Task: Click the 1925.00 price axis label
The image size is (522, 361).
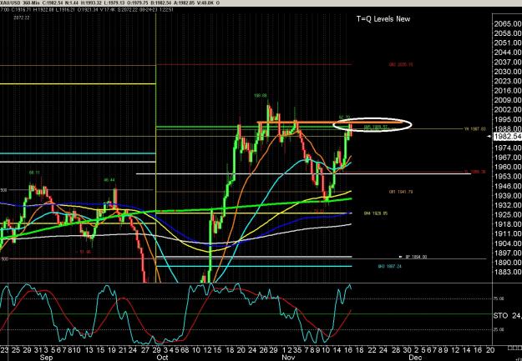Action: click(508, 215)
